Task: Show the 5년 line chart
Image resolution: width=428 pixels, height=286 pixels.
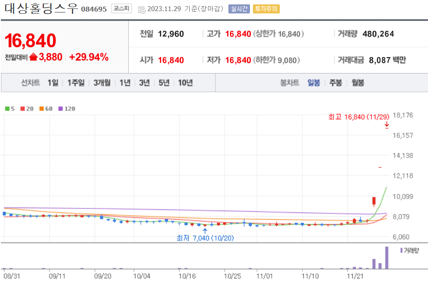Action: coord(164,83)
